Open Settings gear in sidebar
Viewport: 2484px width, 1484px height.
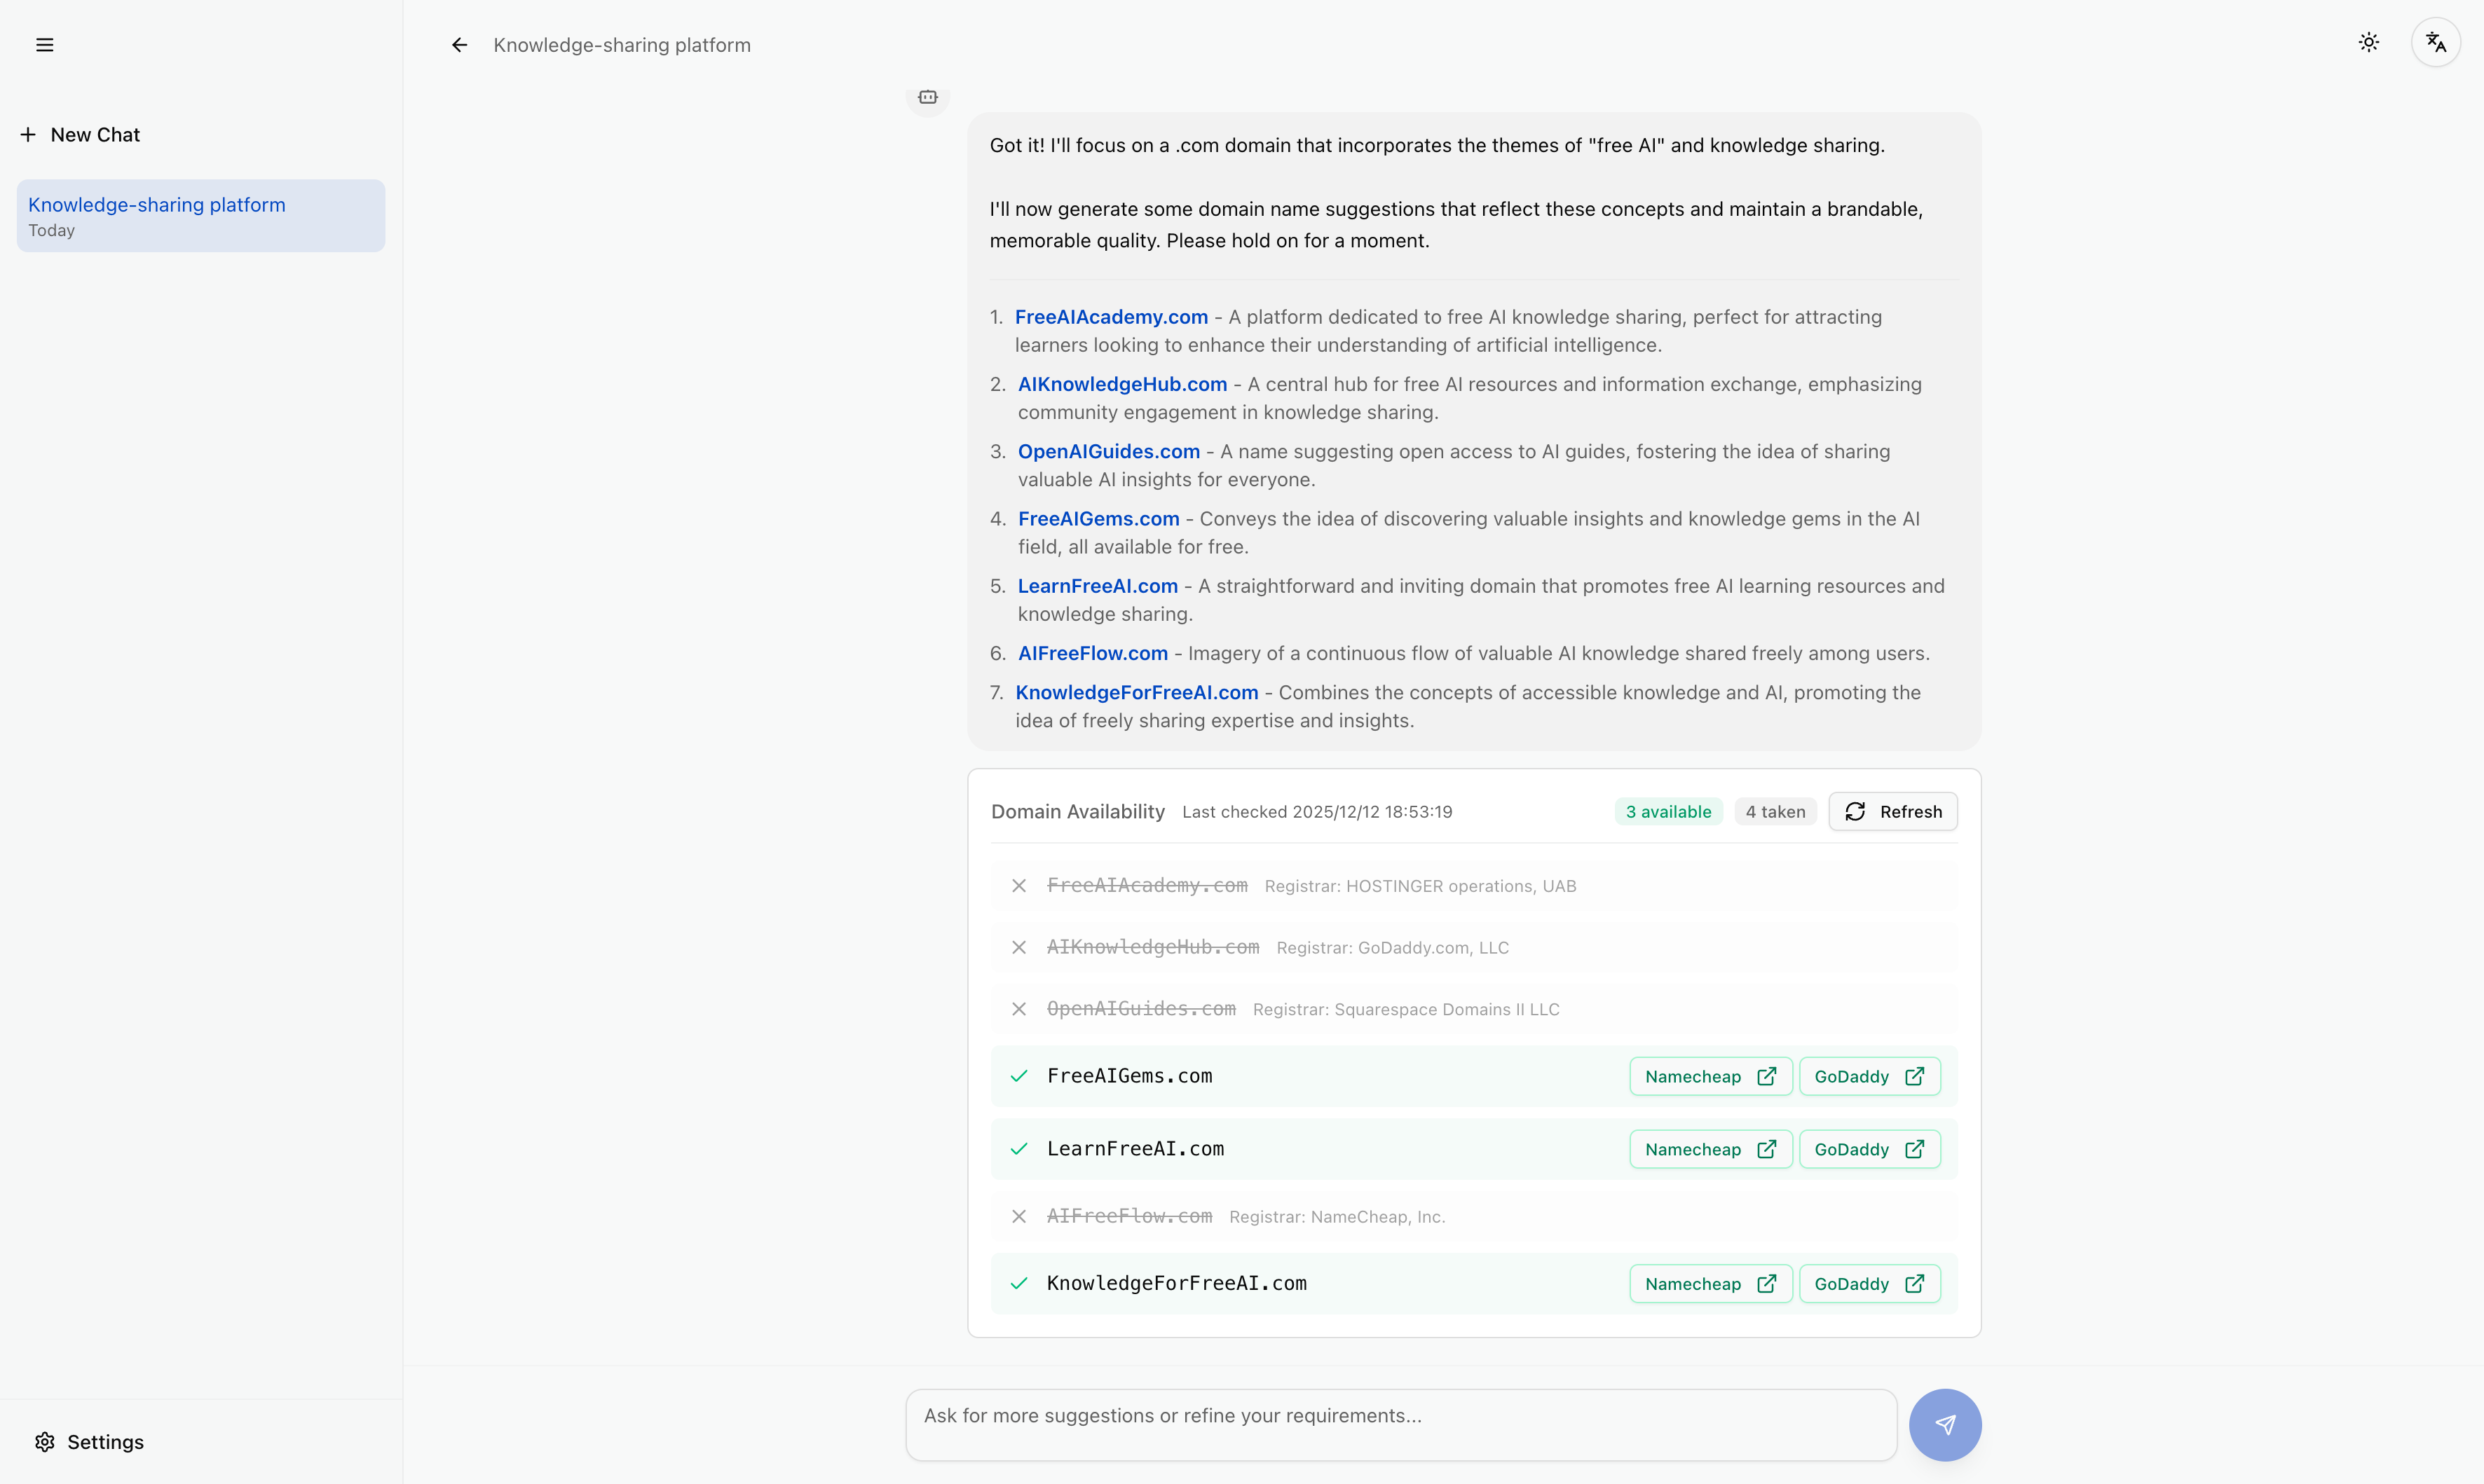(x=89, y=1441)
